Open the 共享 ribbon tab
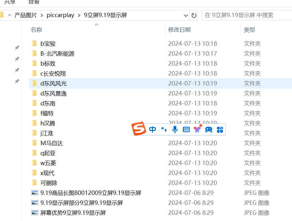292x221 pixels. click(10, 2)
